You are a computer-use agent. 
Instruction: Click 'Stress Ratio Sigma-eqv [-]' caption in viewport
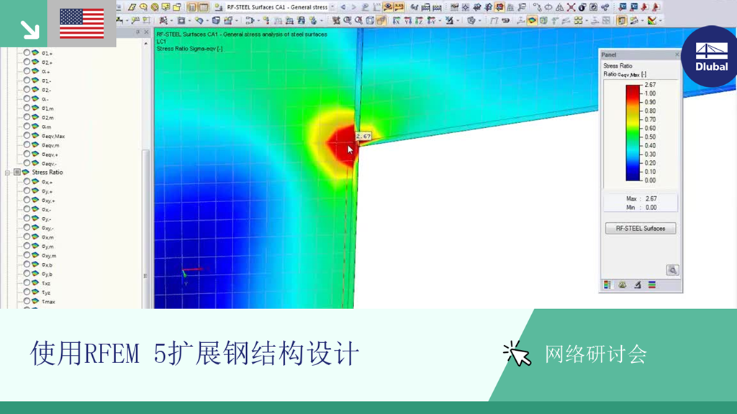[x=189, y=49]
